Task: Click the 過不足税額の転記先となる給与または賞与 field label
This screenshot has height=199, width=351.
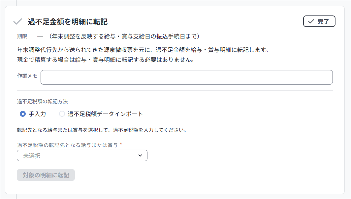Action: [67, 145]
